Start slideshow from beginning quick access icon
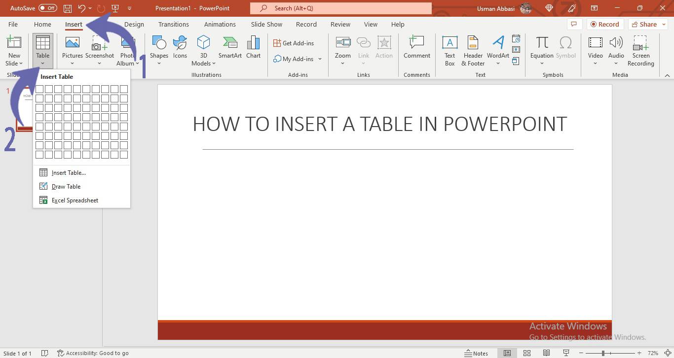The width and height of the screenshot is (674, 358). tap(115, 8)
